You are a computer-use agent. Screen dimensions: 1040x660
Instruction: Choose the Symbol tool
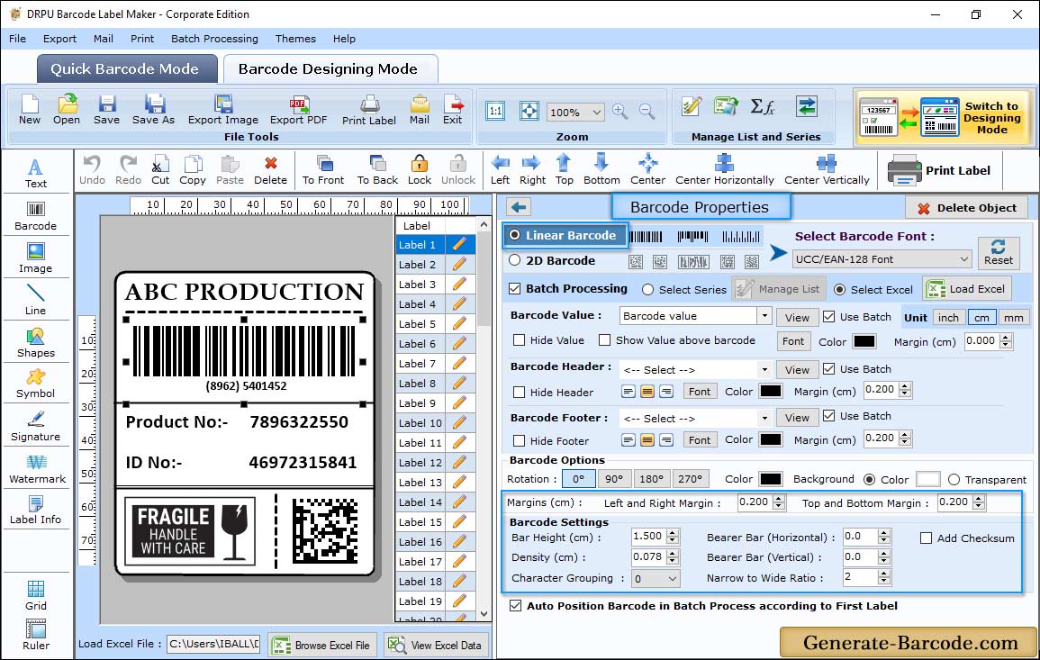coord(36,384)
